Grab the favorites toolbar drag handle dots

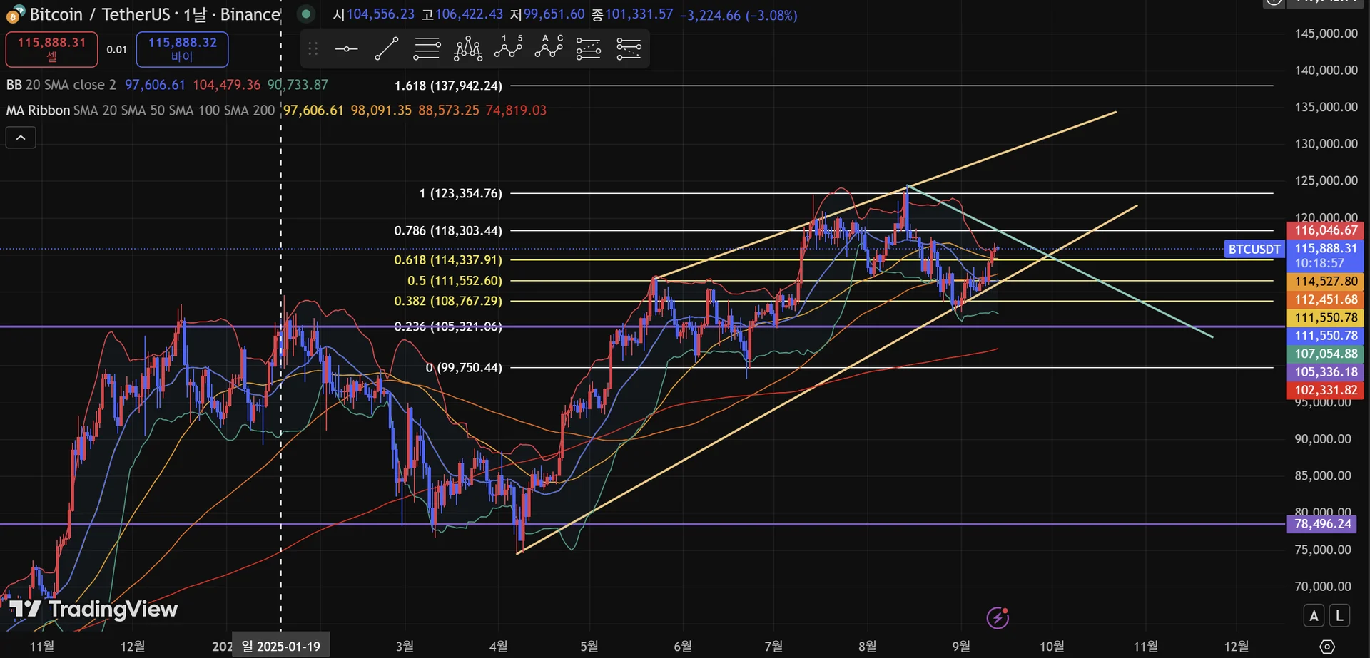pos(313,49)
